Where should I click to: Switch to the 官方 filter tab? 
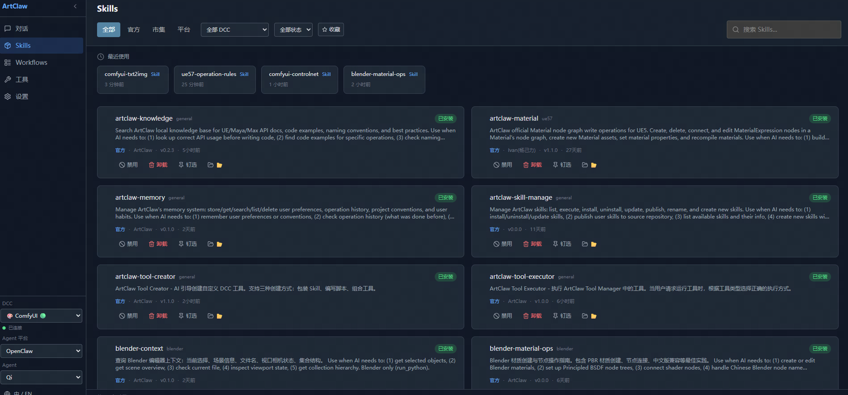(x=134, y=29)
